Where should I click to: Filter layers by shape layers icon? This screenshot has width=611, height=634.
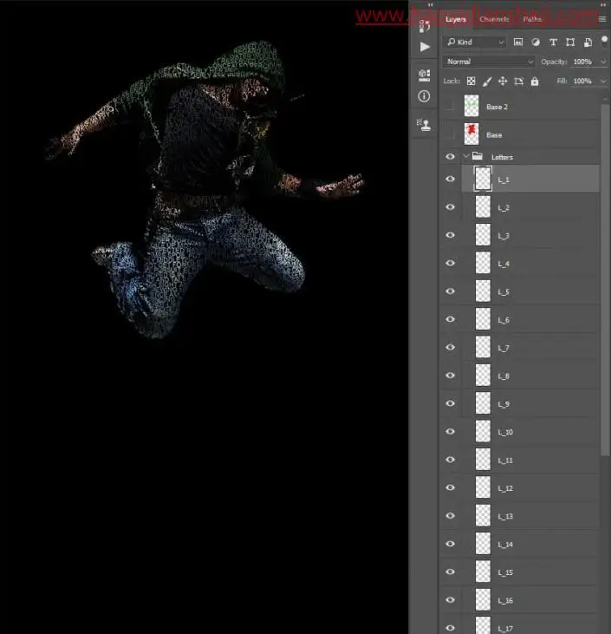570,42
